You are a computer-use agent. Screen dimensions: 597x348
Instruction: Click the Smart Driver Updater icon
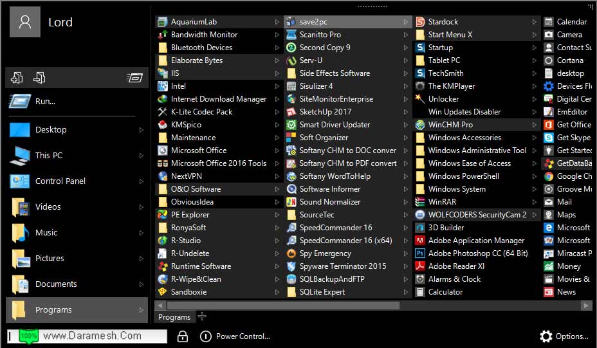coord(291,125)
